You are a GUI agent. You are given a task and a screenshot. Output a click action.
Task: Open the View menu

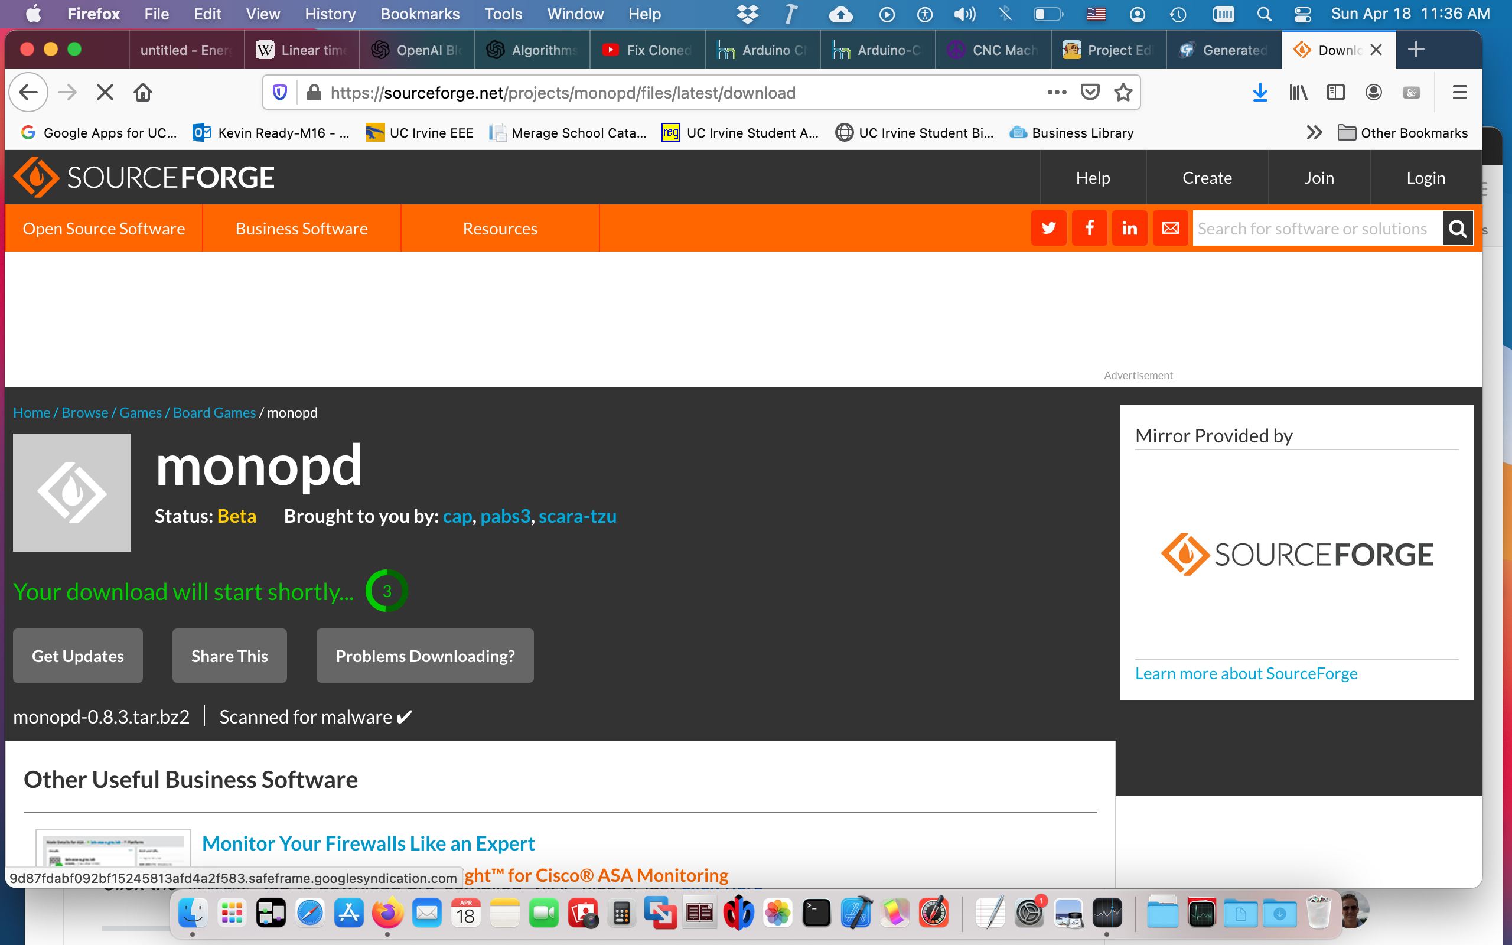point(262,14)
